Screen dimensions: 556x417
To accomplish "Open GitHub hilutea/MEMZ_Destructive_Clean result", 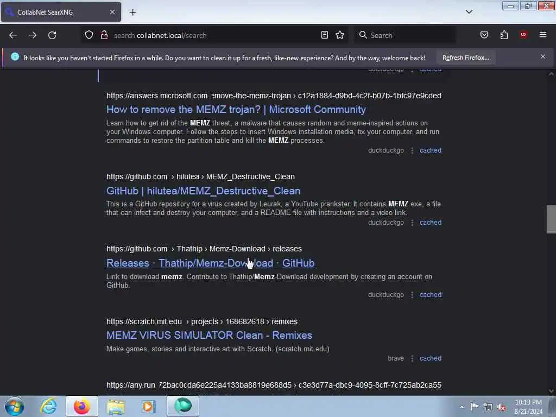I will (203, 191).
